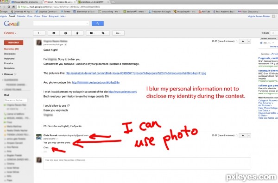
Task: Click Chris Rusnak's avatar thumbnail
Action: click(39, 137)
